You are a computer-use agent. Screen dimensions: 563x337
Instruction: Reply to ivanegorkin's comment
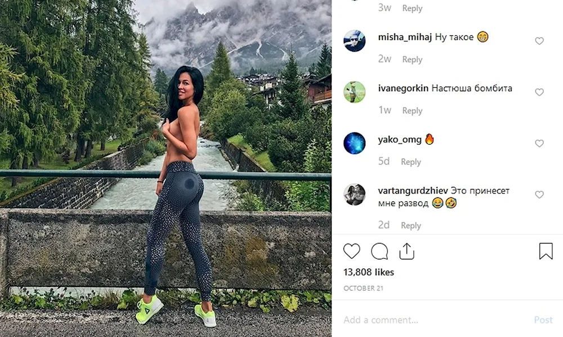(412, 110)
